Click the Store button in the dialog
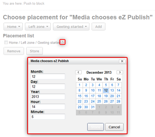155x137 pixels. [96, 127]
